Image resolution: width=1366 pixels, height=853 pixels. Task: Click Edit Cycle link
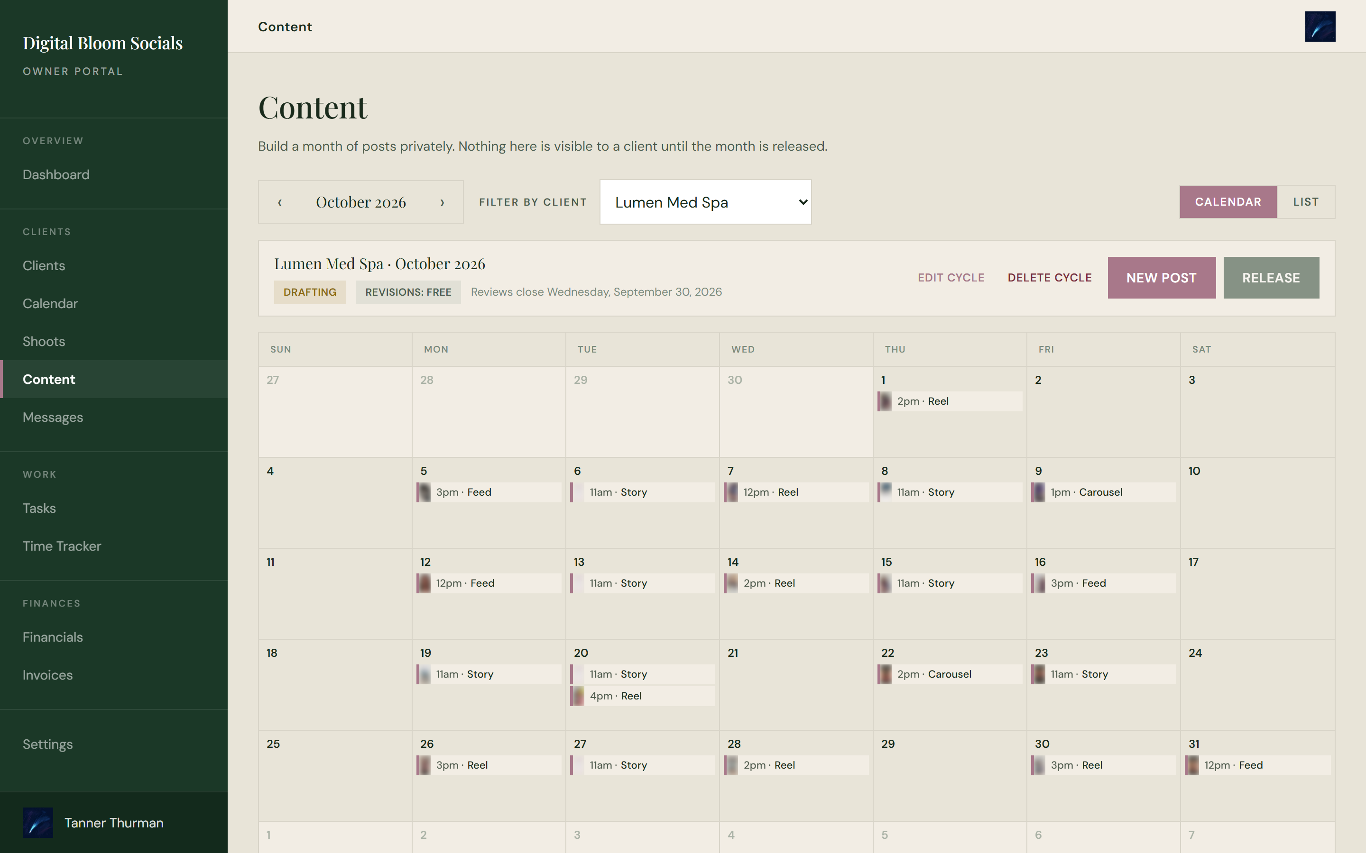(x=951, y=278)
